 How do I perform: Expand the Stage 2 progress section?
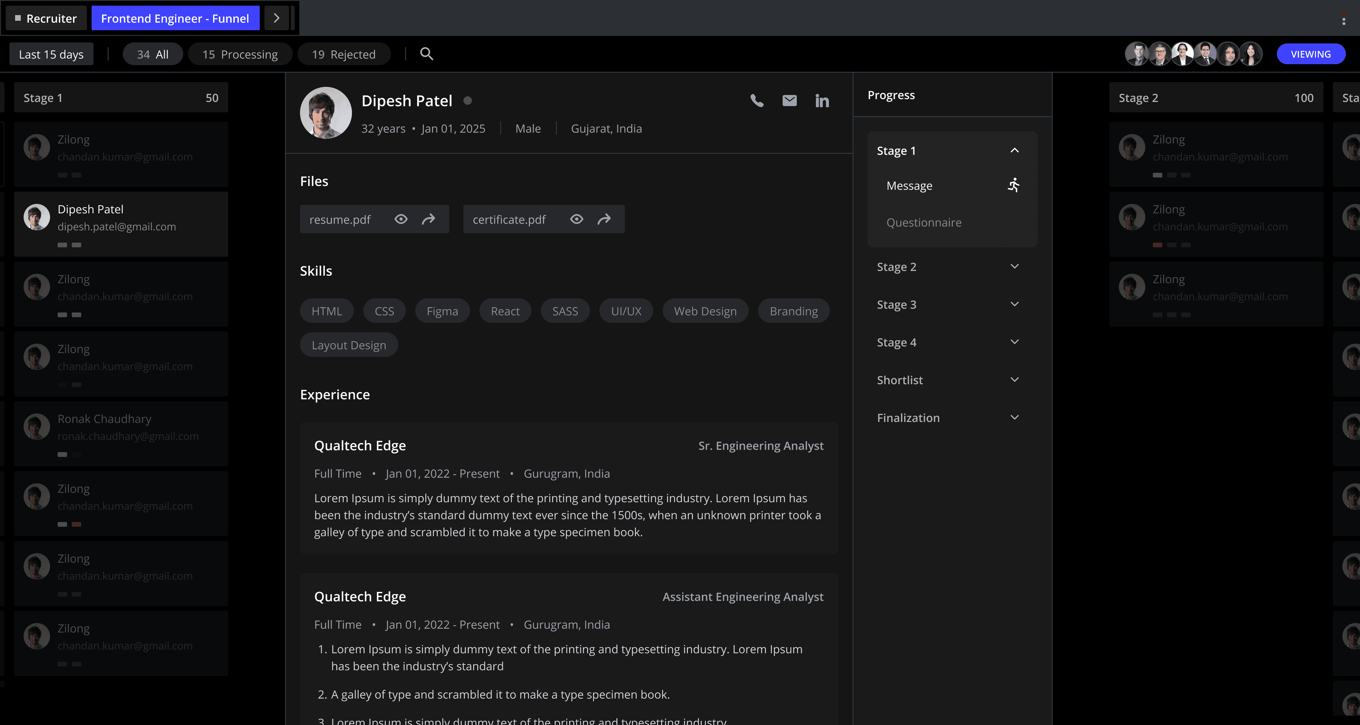click(x=1014, y=267)
